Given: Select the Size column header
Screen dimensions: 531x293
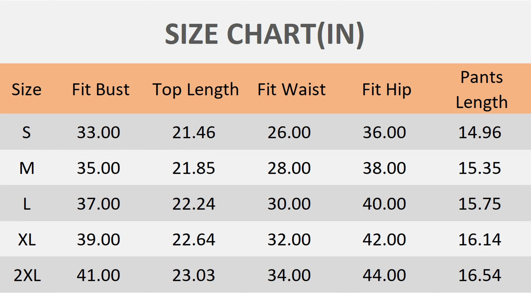Looking at the screenshot, I should point(26,90).
